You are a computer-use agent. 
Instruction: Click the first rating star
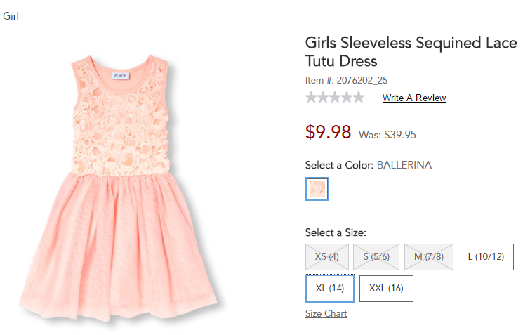tap(312, 98)
